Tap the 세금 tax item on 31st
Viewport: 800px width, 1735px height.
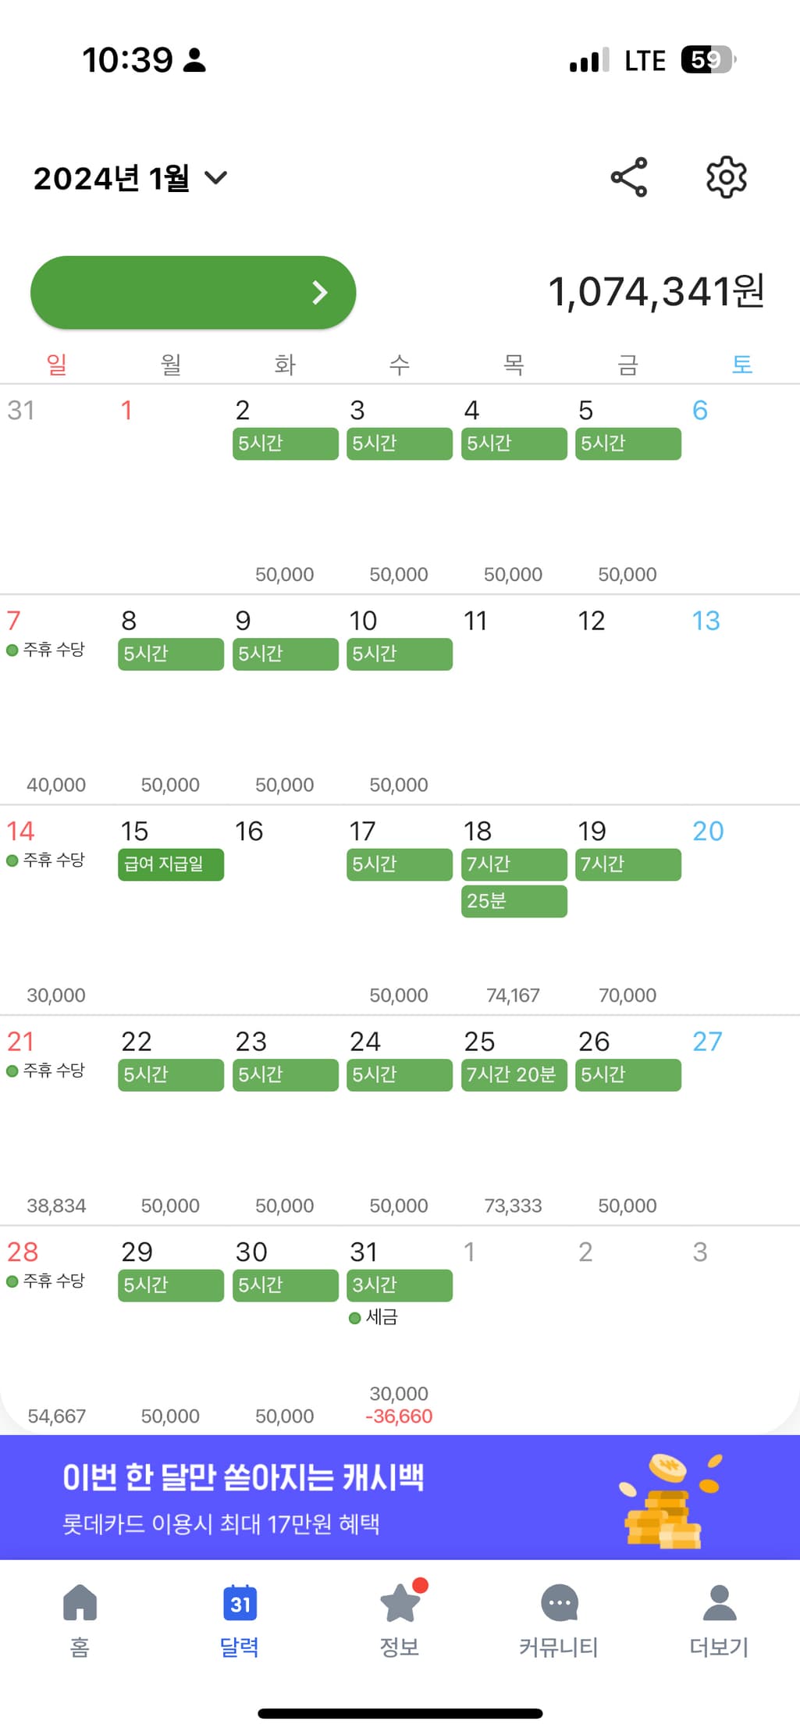(x=375, y=1318)
